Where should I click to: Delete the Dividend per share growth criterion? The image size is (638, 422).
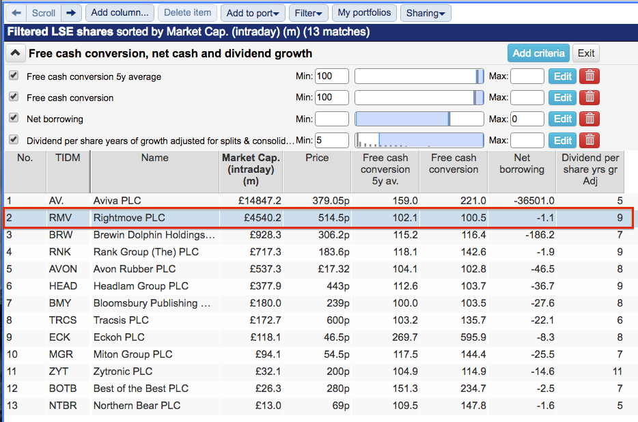(x=590, y=141)
